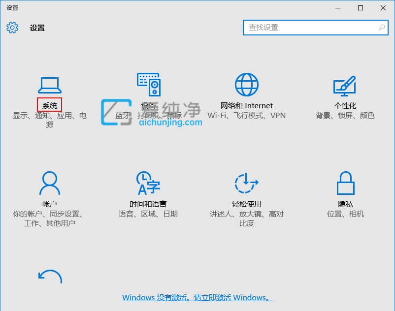Open the 时间和语言 clock icon

pyautogui.click(x=148, y=183)
